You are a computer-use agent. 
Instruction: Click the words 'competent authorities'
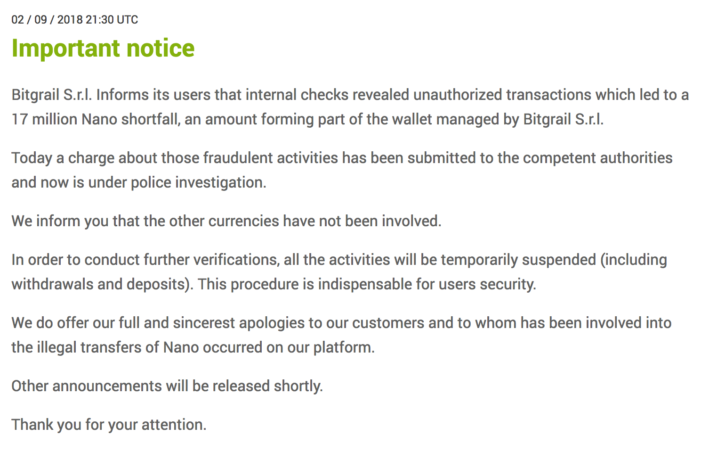click(x=597, y=158)
